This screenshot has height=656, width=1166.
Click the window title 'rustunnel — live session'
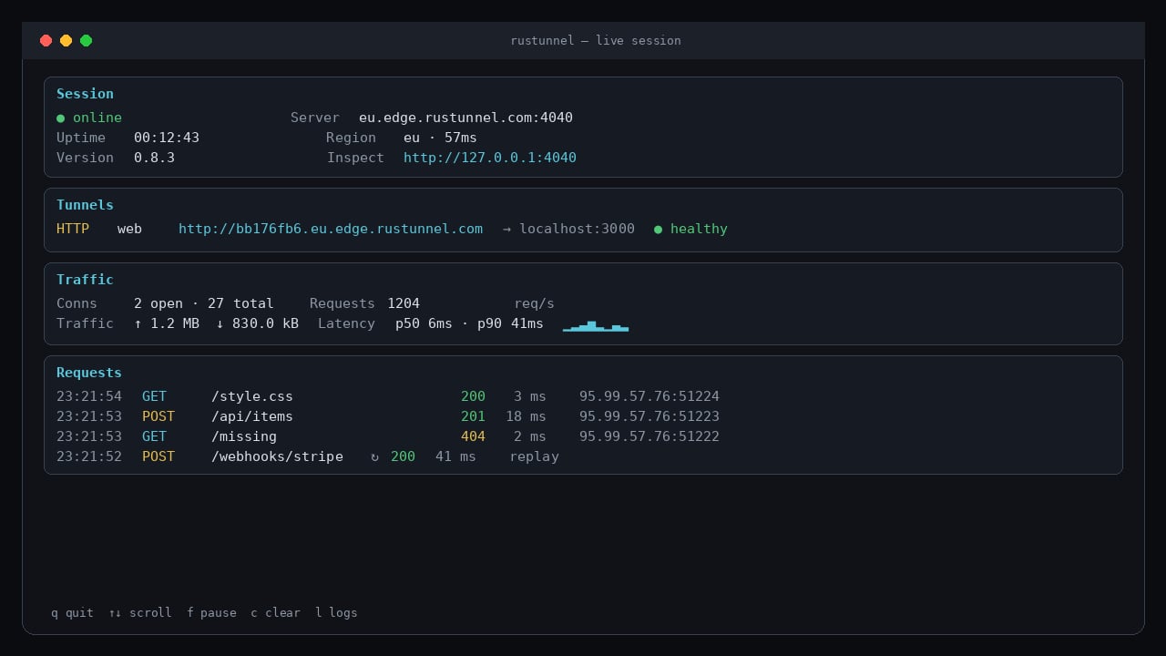(x=596, y=41)
